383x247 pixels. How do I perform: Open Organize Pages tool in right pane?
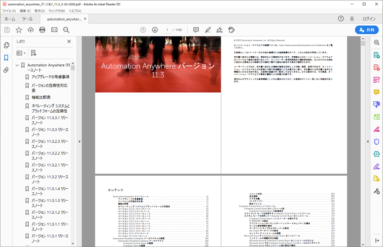tap(376, 80)
